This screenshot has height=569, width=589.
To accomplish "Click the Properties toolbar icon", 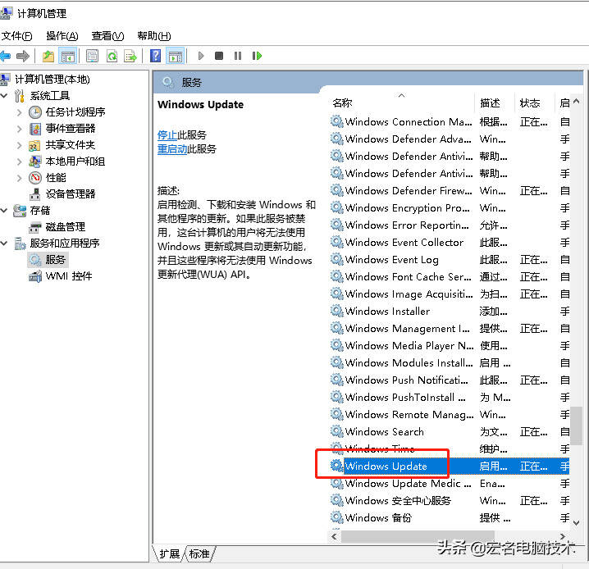I will click(92, 57).
